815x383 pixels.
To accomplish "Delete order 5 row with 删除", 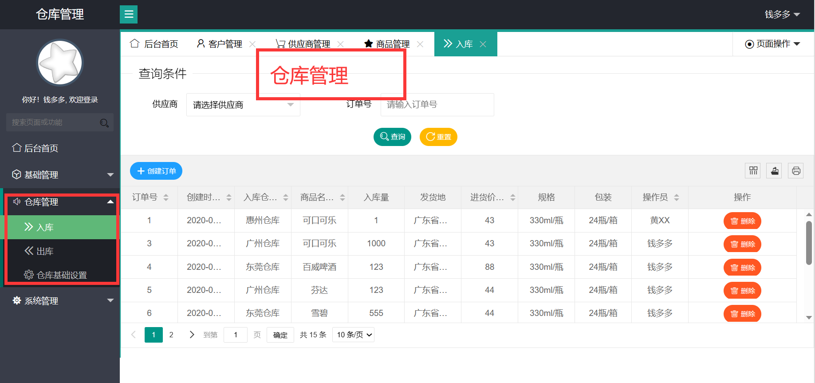I will coord(742,291).
